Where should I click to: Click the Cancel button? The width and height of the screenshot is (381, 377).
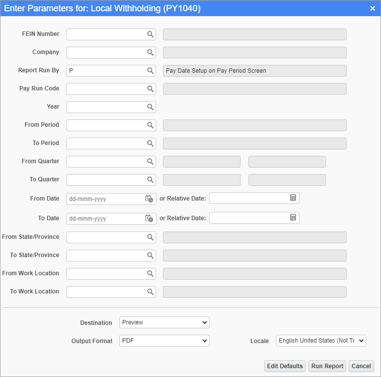click(361, 366)
